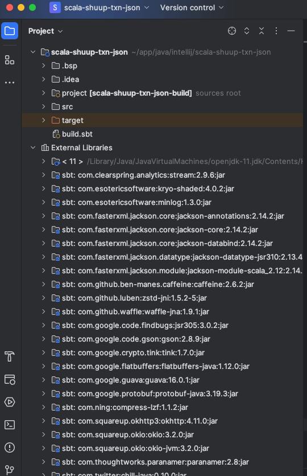Open Project panel options menu
Image resolution: width=307 pixels, height=476 pixels.
[x=276, y=31]
